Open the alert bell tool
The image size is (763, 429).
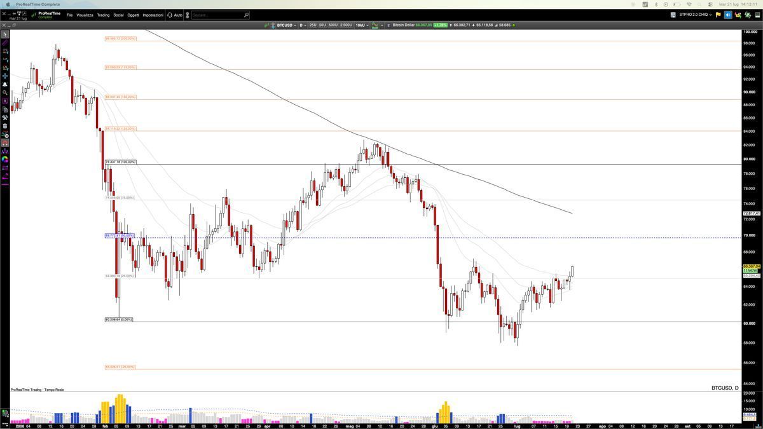5,84
